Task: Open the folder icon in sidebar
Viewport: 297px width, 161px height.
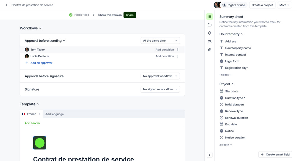Action: point(210,25)
